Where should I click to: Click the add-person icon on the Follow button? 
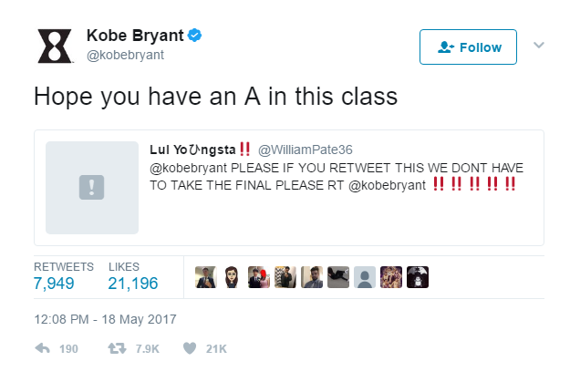pyautogui.click(x=446, y=46)
